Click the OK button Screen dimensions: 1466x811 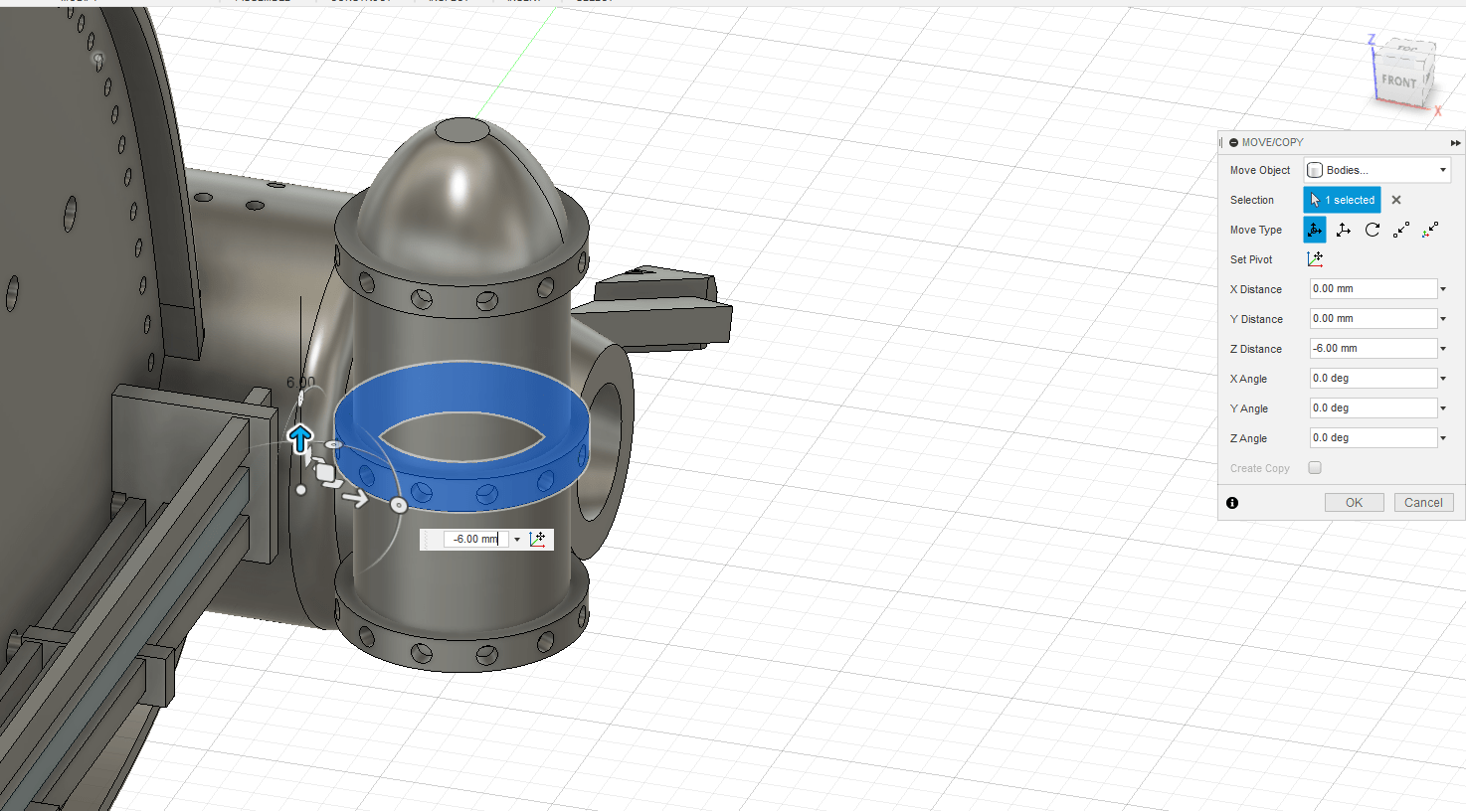click(1354, 503)
